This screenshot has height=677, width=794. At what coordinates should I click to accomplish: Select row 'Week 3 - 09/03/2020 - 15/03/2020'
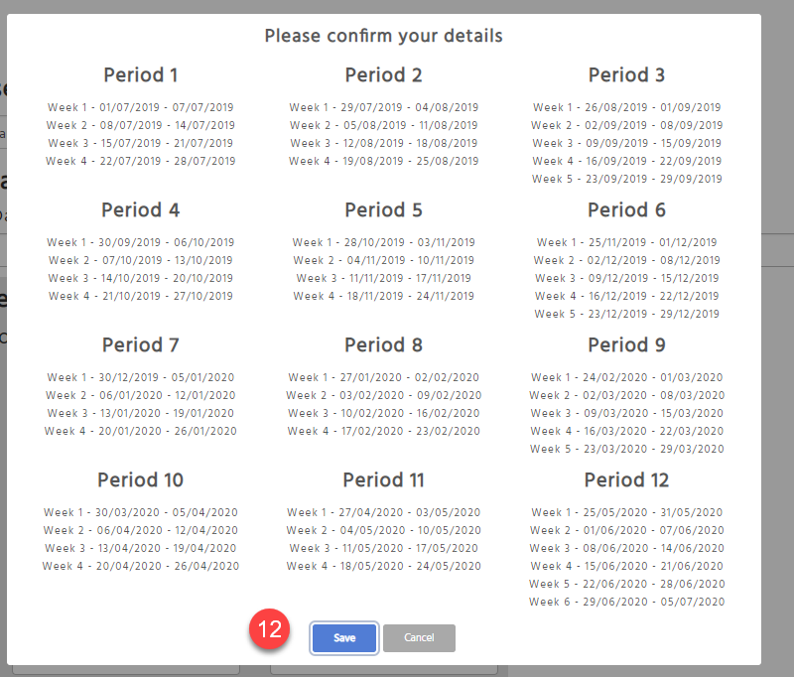pyautogui.click(x=626, y=413)
